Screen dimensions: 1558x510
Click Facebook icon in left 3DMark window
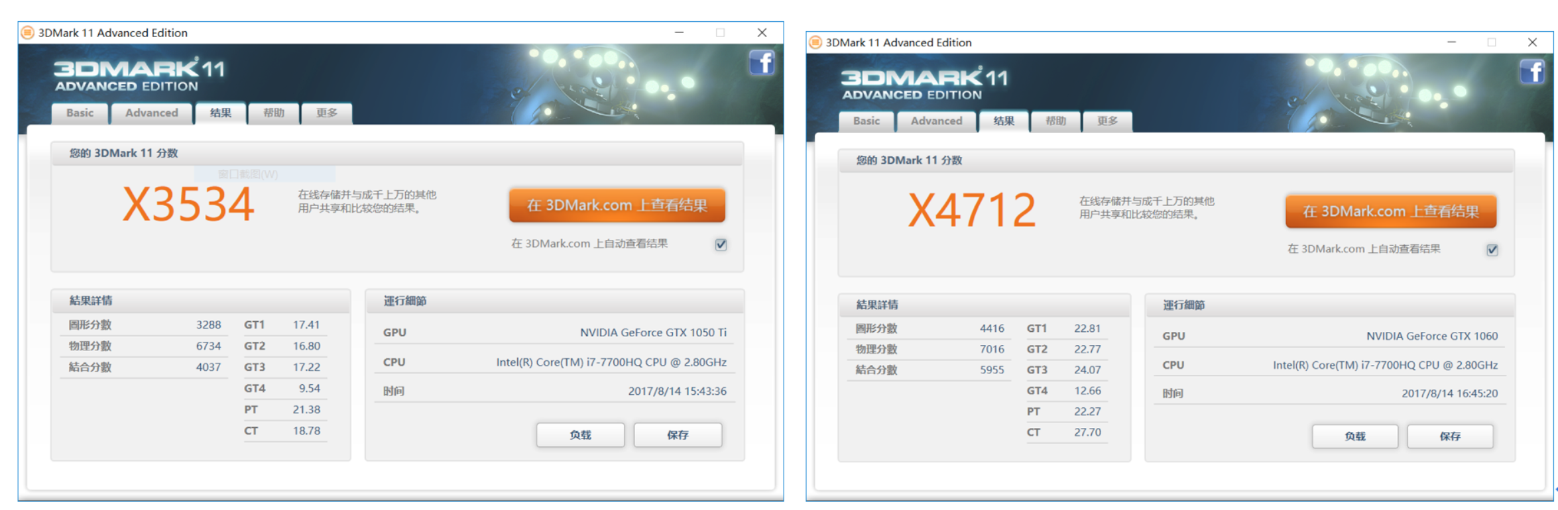pos(762,63)
